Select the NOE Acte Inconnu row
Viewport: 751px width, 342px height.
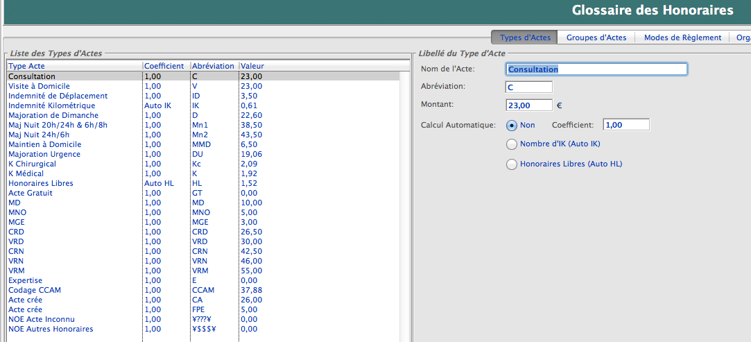point(204,319)
